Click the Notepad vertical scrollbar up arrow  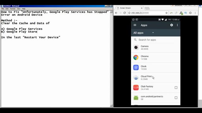pyautogui.click(x=111, y=12)
